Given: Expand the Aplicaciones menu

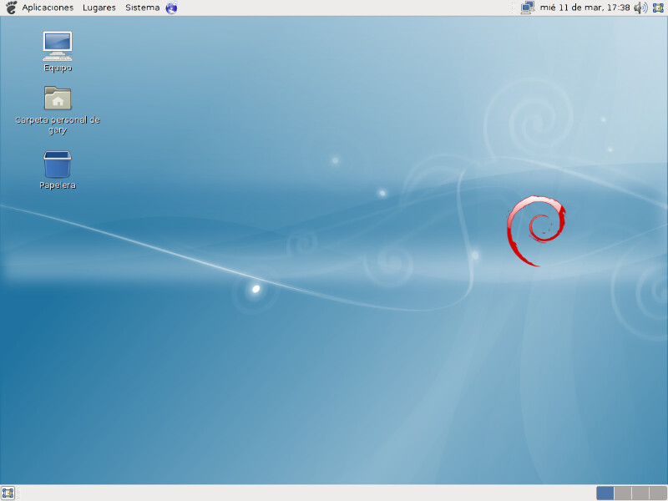Looking at the screenshot, I should (x=48, y=8).
